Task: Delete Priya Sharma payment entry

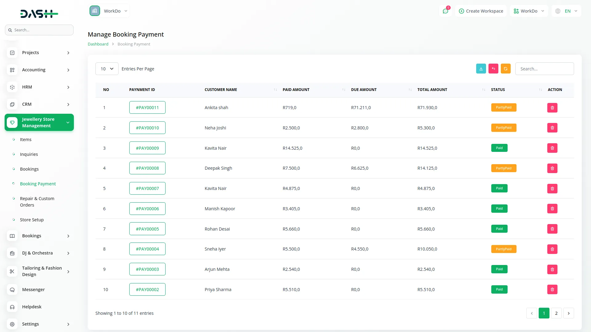Action: click(x=552, y=289)
